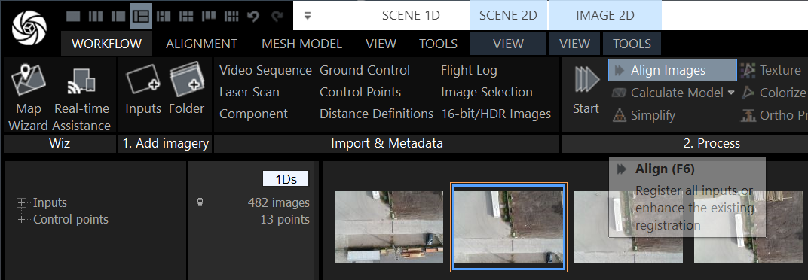
Task: Switch to the ALIGNMENT ribbon tab
Action: pos(201,44)
